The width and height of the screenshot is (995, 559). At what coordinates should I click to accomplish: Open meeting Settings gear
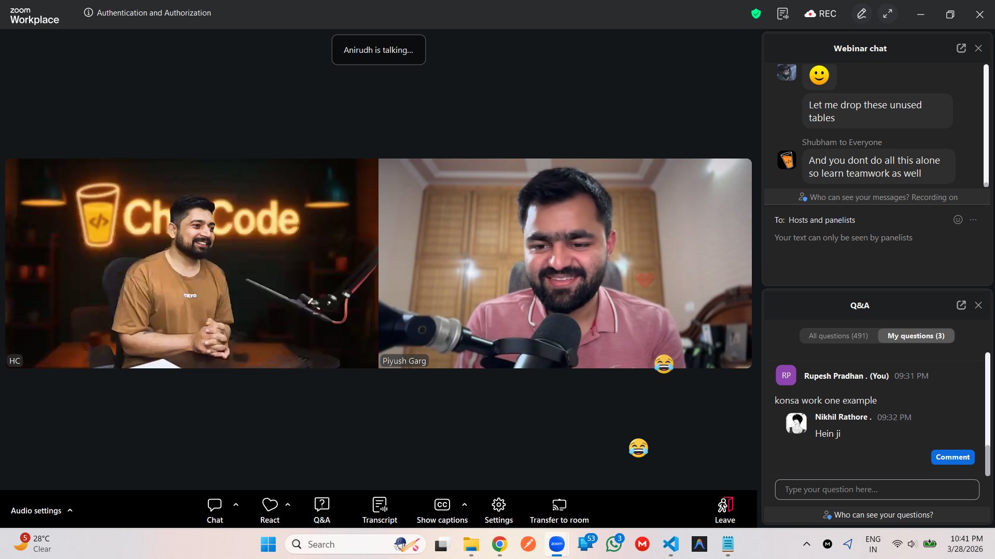tap(499, 510)
